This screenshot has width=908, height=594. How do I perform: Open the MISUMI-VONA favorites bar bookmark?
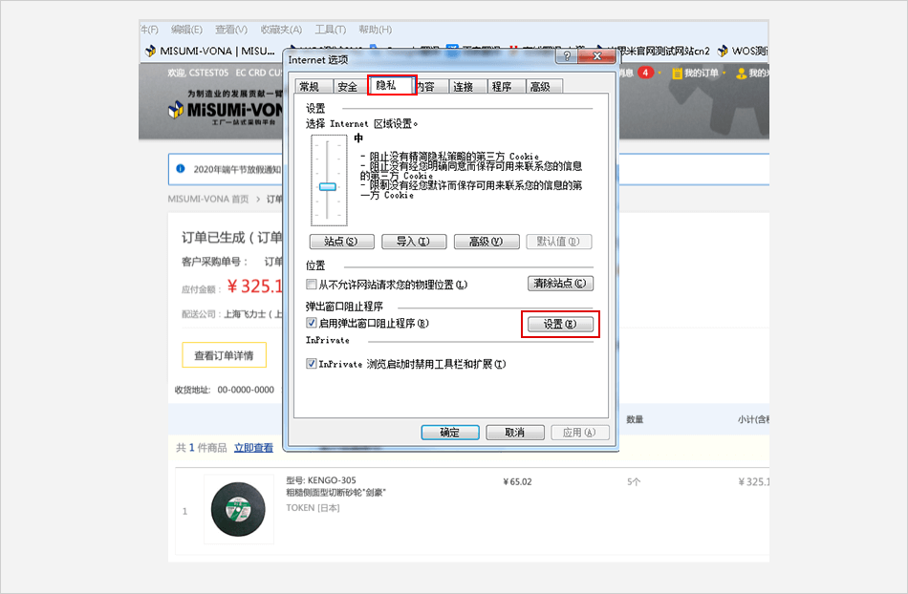coord(209,51)
